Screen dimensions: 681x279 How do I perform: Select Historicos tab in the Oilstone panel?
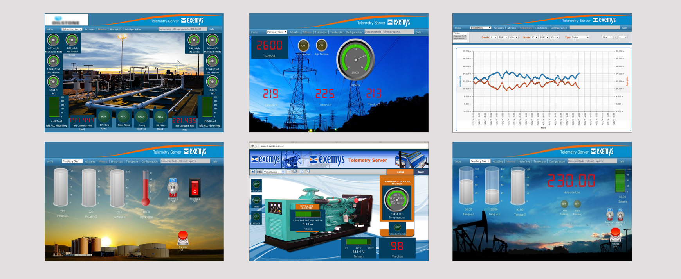tap(115, 29)
